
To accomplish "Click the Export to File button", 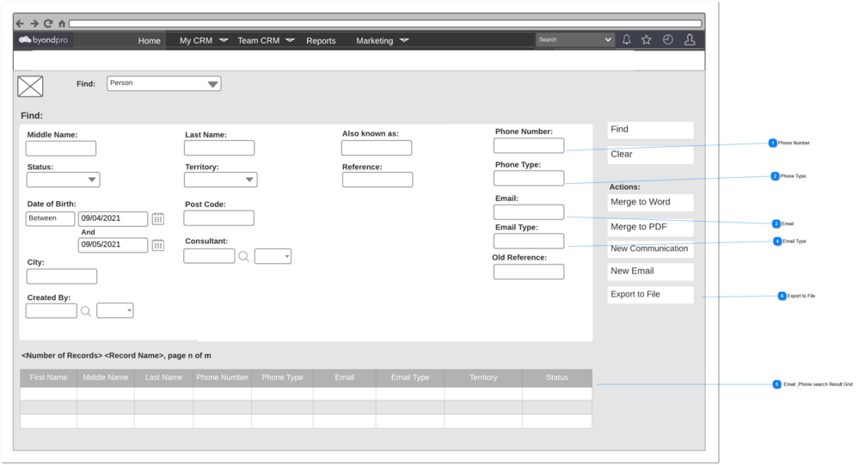I will tap(650, 295).
